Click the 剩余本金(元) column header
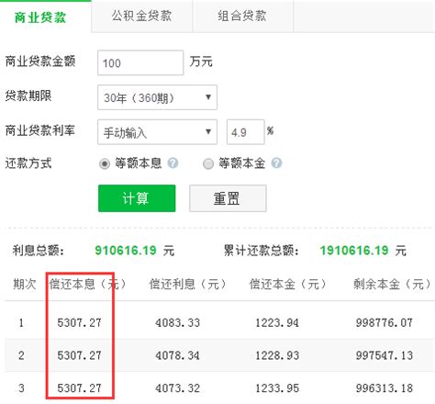The height and width of the screenshot is (404, 435). 392,284
